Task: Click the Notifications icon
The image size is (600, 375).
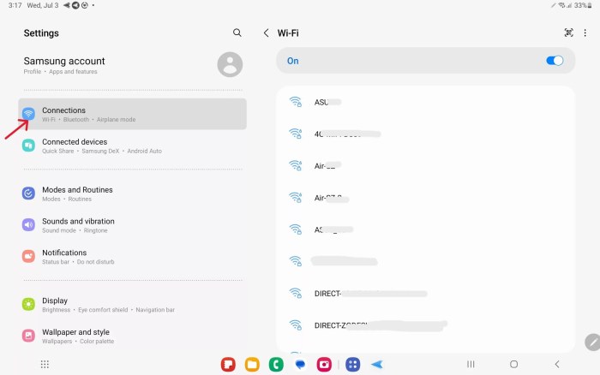Action: 28,256
